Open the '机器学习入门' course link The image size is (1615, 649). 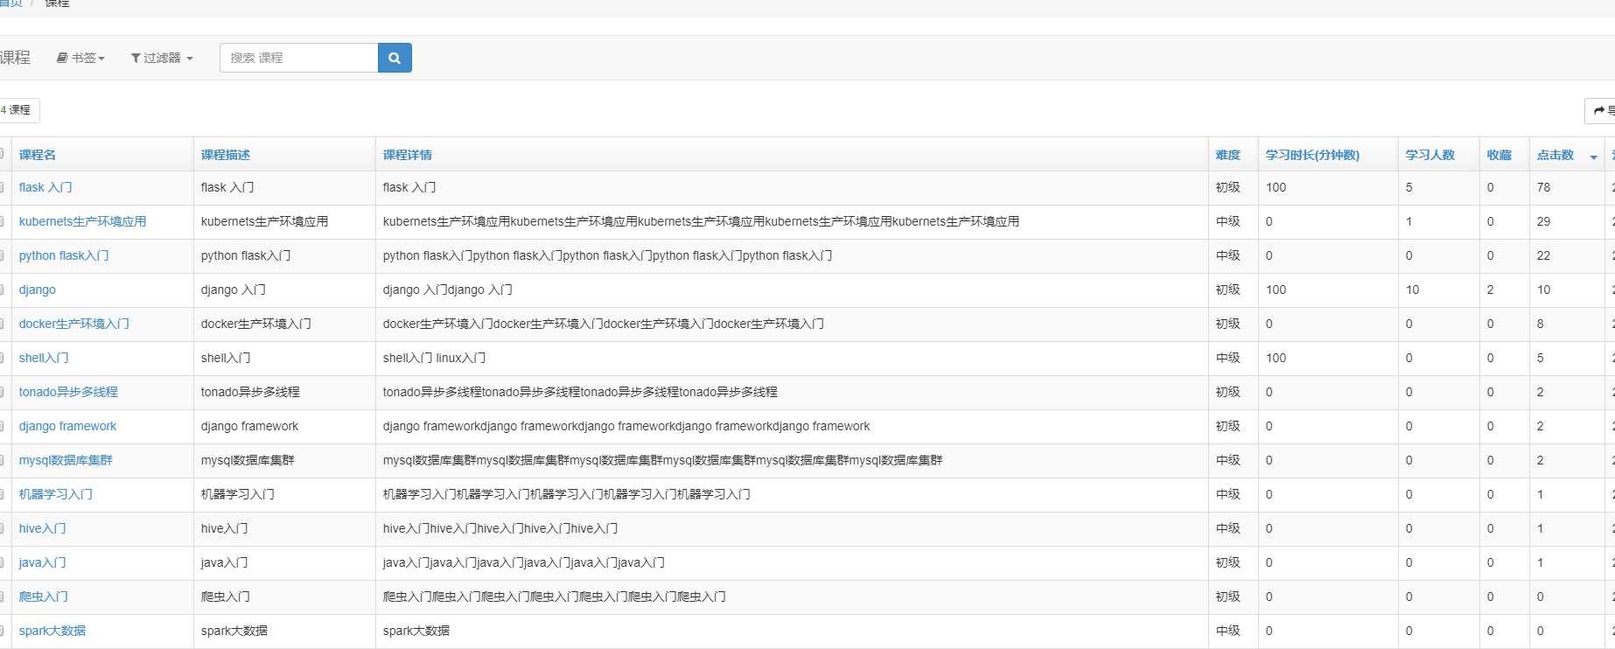tap(56, 494)
